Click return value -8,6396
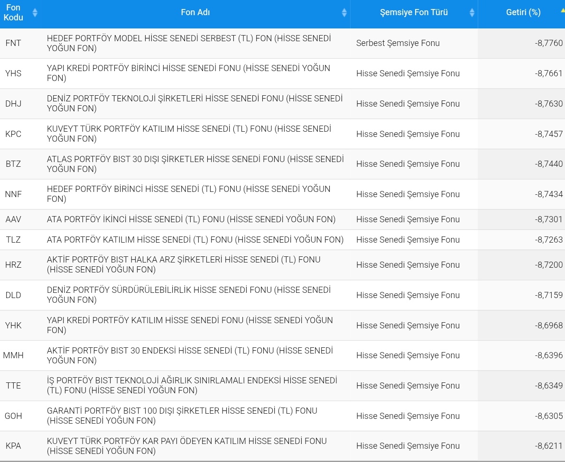 [549, 355]
